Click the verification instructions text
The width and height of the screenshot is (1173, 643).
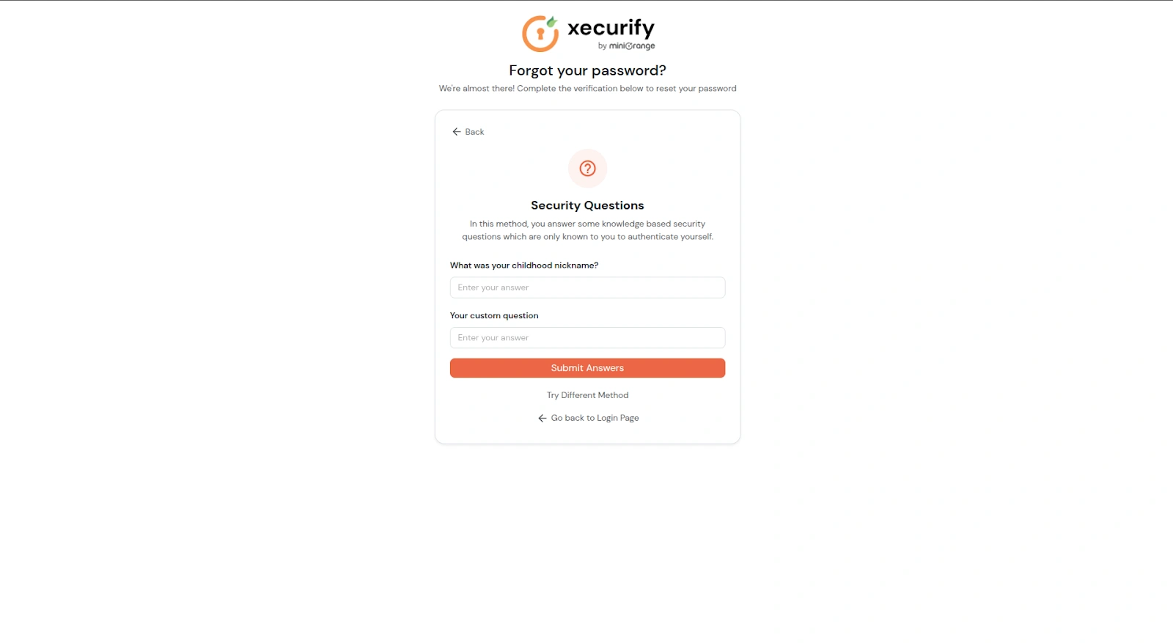[x=586, y=88]
